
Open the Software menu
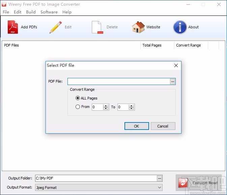tap(49, 12)
